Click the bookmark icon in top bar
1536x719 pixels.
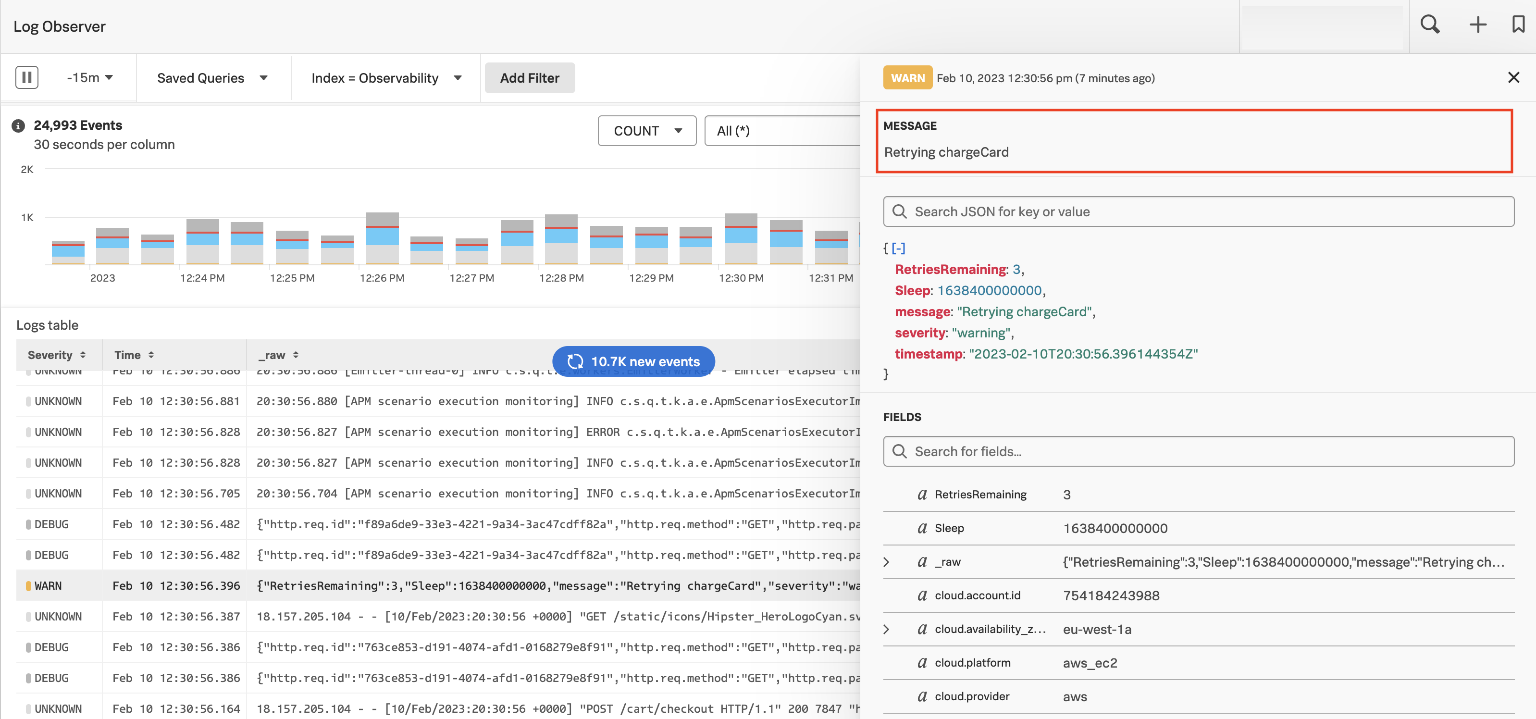(1518, 25)
